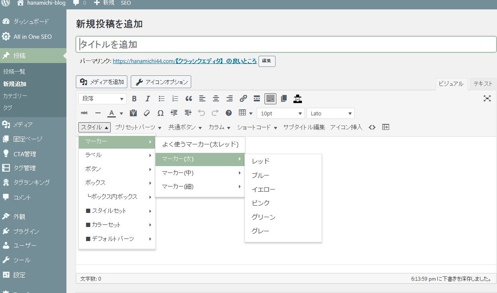Select ピンク from the marker color submenu
The height and width of the screenshot is (293, 497).
point(261,203)
